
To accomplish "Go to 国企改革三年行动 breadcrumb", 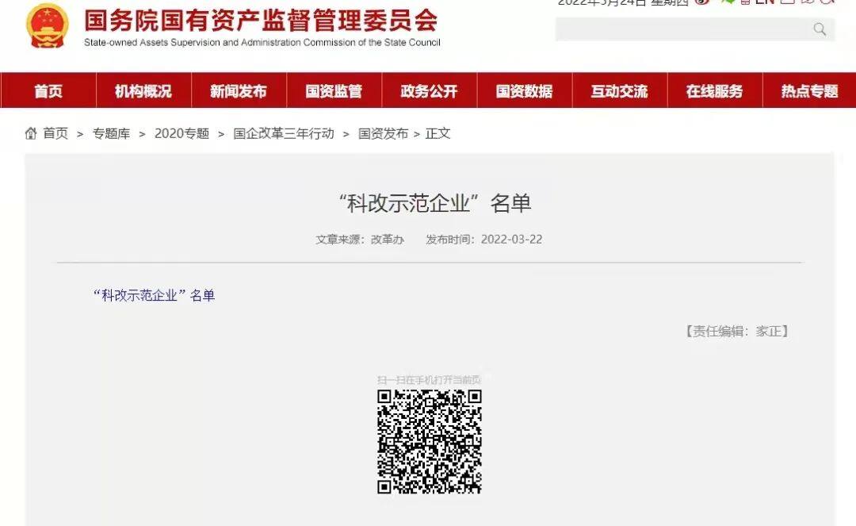I will click(x=284, y=133).
